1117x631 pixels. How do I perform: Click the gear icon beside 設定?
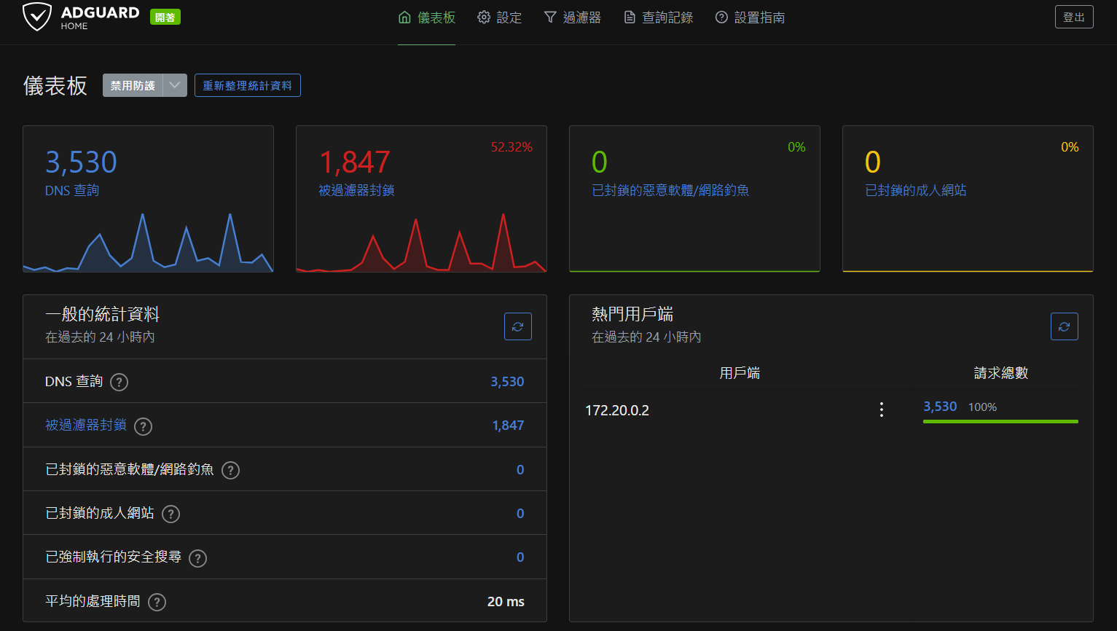point(484,17)
